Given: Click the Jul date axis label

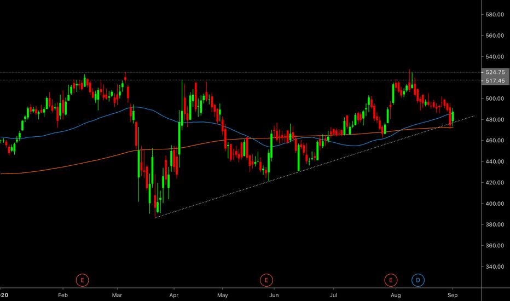Looking at the screenshot, I should click(x=333, y=295).
